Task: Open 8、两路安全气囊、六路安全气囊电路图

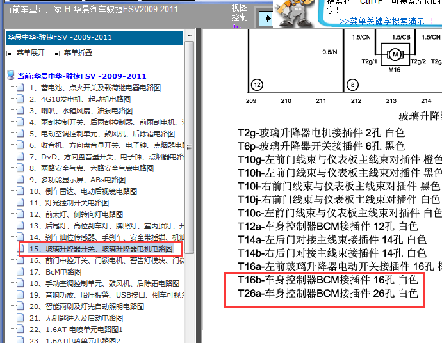Action: click(92, 168)
